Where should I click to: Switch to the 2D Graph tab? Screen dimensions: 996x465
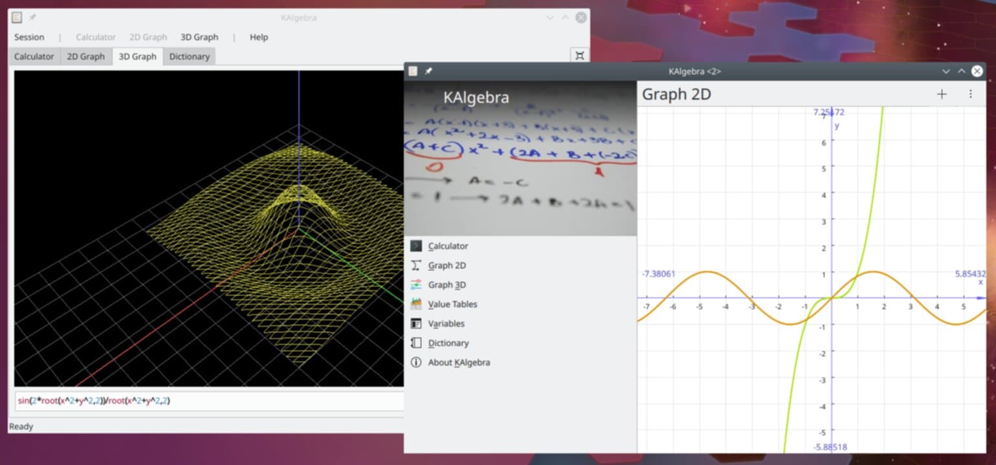pos(85,56)
